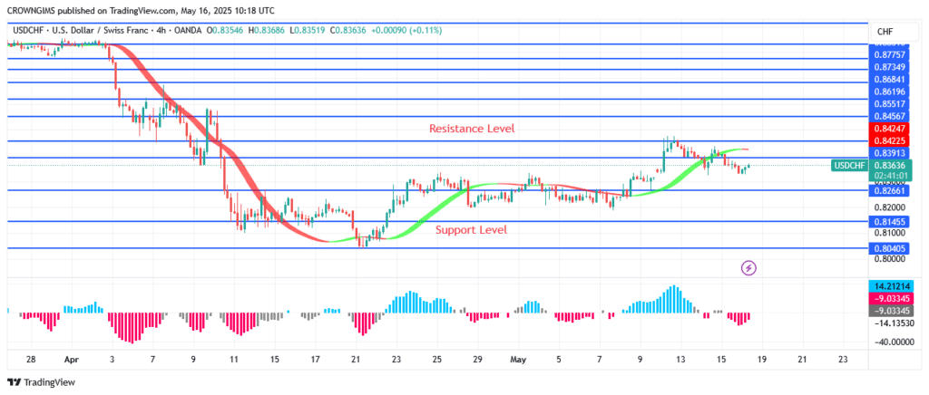This screenshot has width=929, height=395.
Task: Click the Apr month label on the time axis
Action: coord(71,359)
